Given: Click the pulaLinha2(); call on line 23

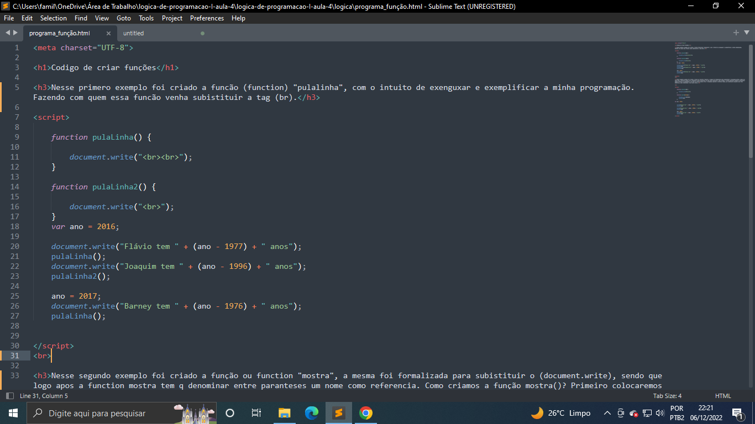Looking at the screenshot, I should (x=81, y=276).
